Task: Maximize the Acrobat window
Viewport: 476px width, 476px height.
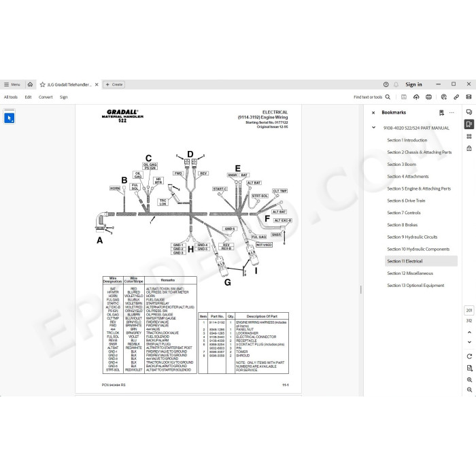Action: 454,84
